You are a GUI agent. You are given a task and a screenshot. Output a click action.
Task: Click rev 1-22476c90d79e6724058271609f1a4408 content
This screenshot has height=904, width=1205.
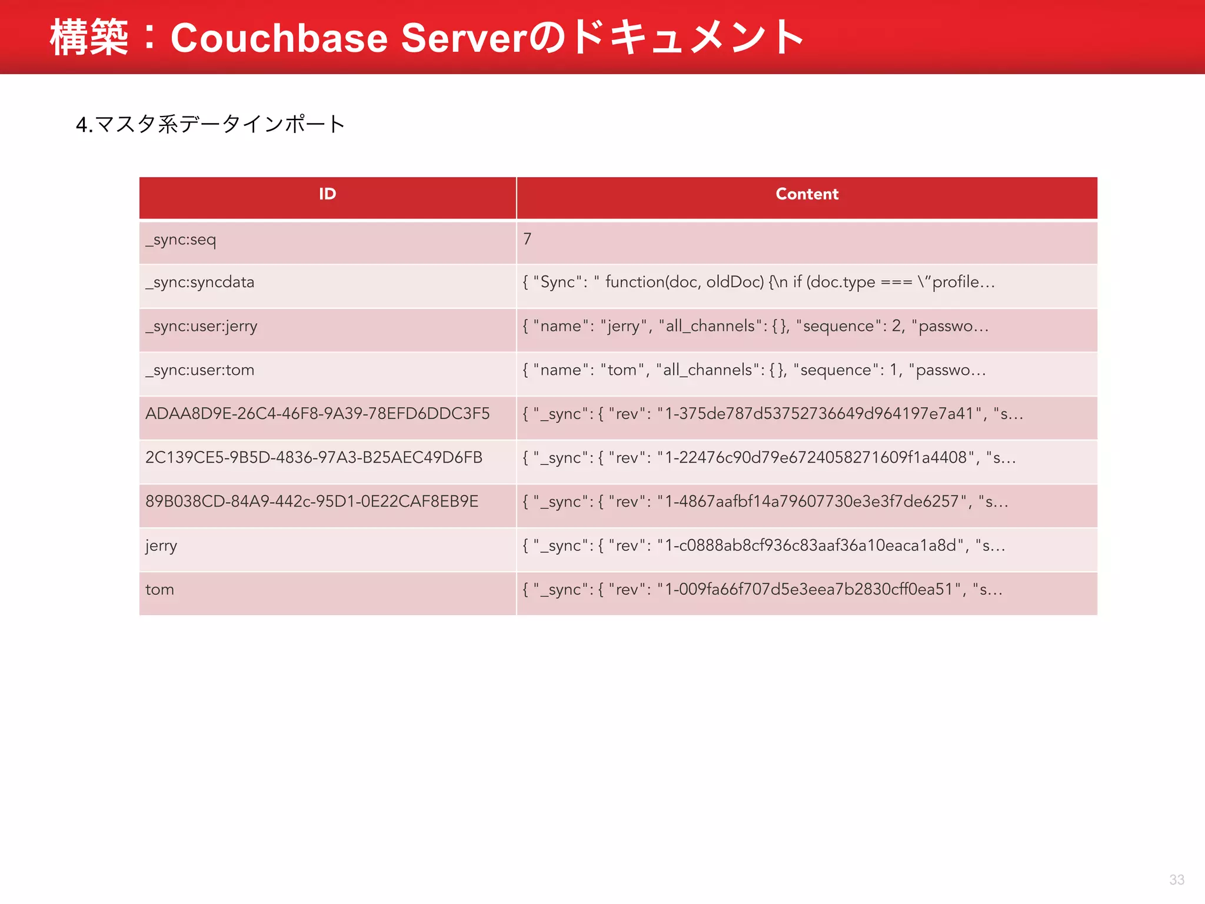(807, 462)
